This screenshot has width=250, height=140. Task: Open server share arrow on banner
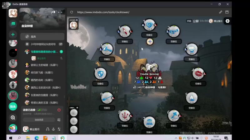point(53,12)
